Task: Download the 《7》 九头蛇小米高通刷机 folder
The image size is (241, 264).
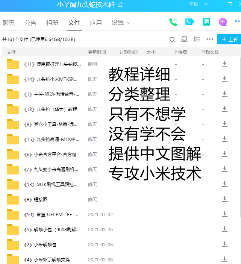Action: 224,169
